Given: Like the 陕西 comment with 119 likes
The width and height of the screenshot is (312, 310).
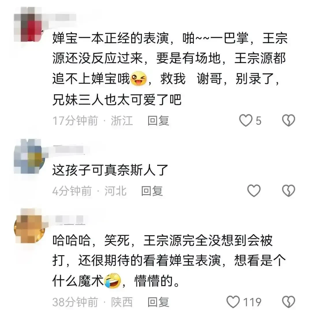Looking at the screenshot, I should pyautogui.click(x=233, y=302).
